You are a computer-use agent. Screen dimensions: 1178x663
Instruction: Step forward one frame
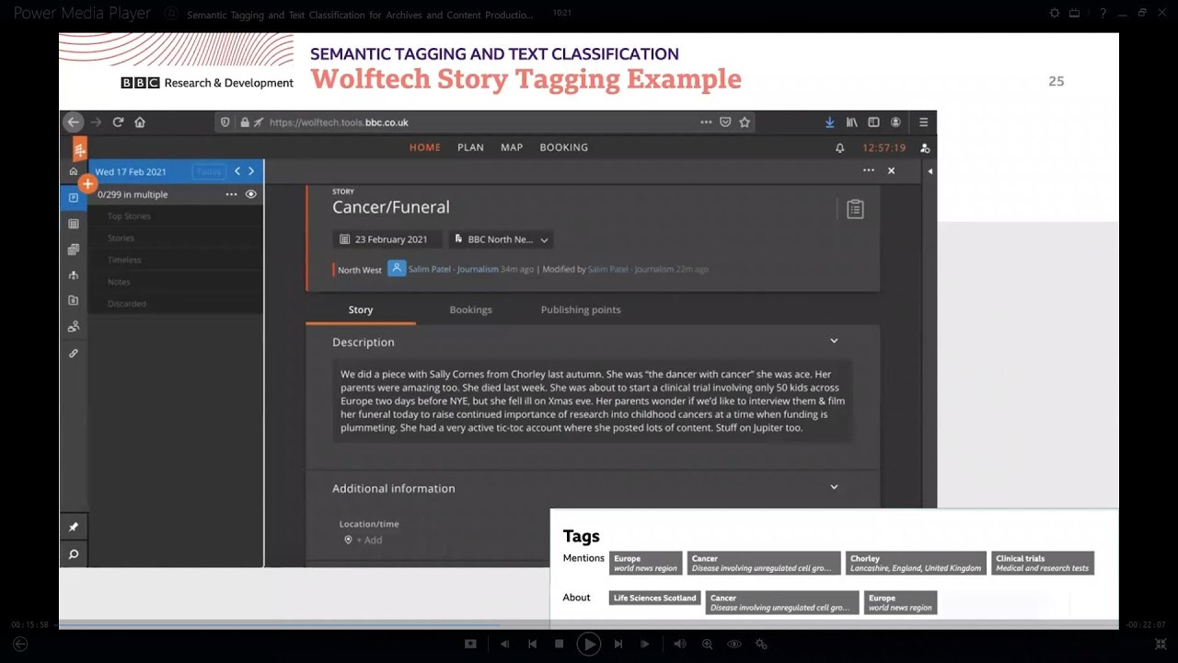tap(645, 645)
